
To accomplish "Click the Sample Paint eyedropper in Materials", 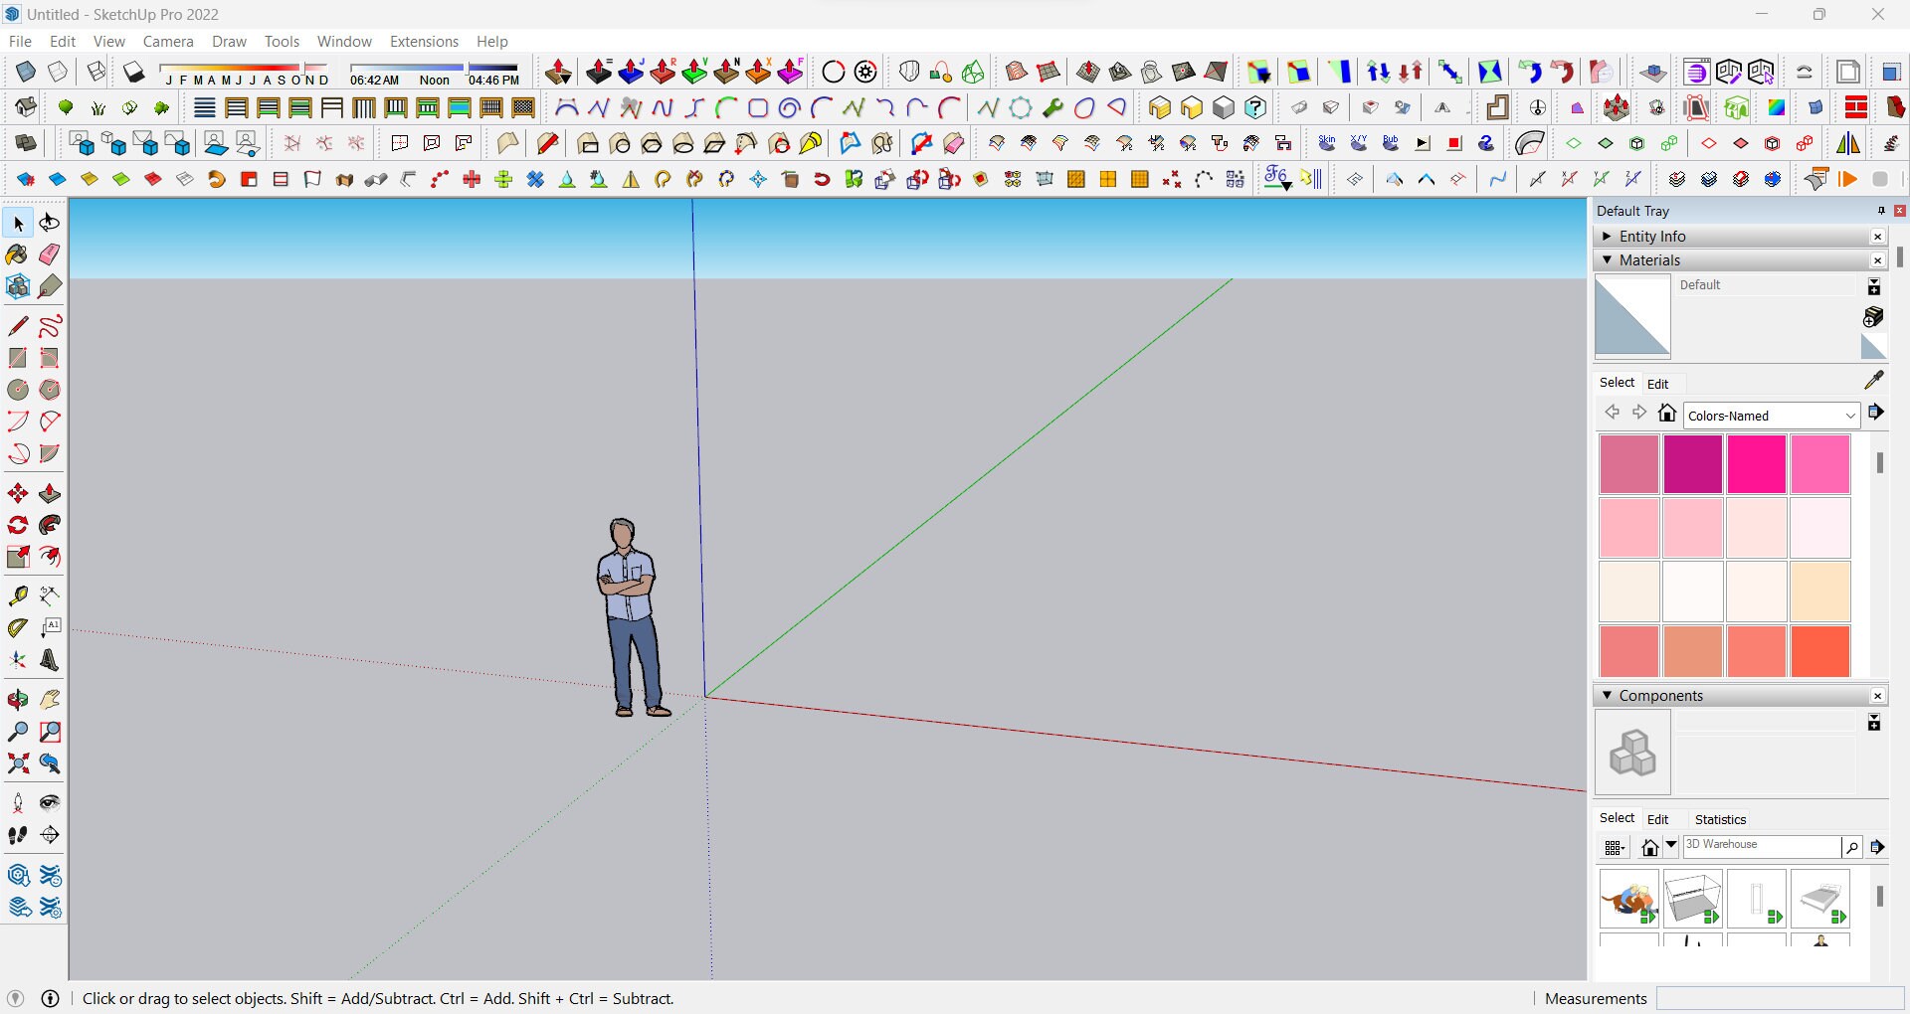I will coord(1873,381).
